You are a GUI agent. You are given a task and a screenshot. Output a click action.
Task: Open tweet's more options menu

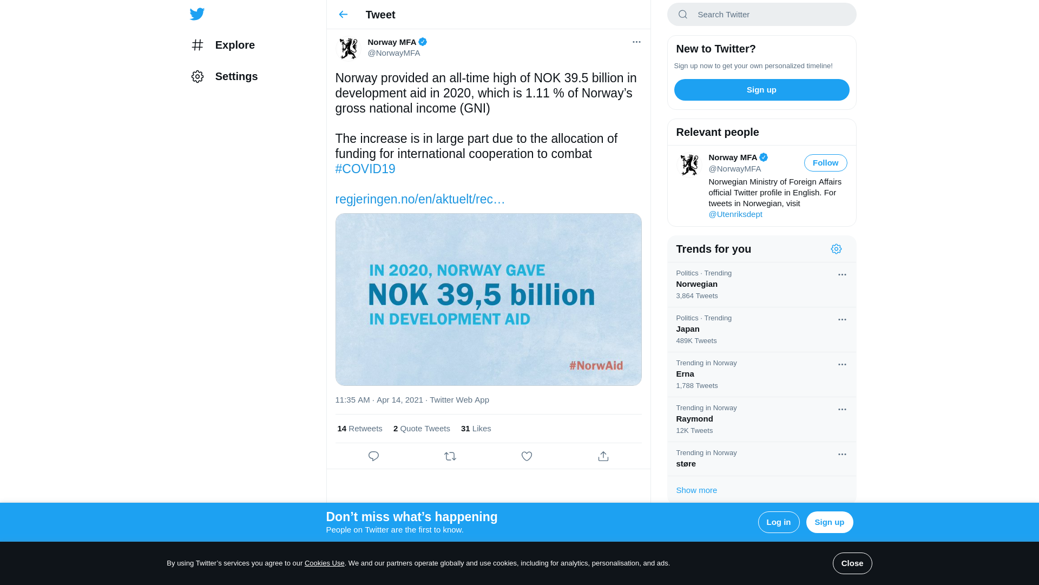(636, 42)
